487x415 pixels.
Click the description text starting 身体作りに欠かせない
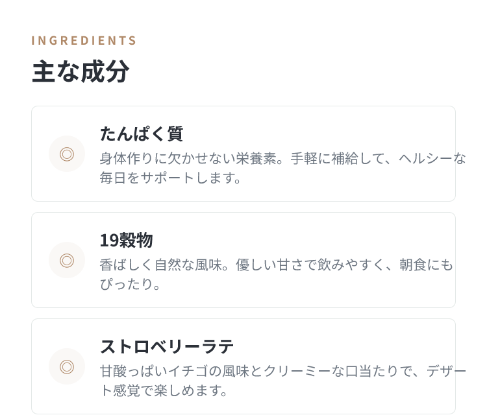pyautogui.click(x=282, y=168)
